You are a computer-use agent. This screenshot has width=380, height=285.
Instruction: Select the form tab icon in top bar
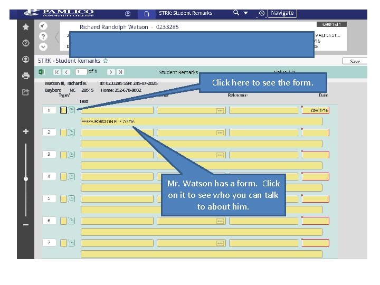(x=147, y=14)
